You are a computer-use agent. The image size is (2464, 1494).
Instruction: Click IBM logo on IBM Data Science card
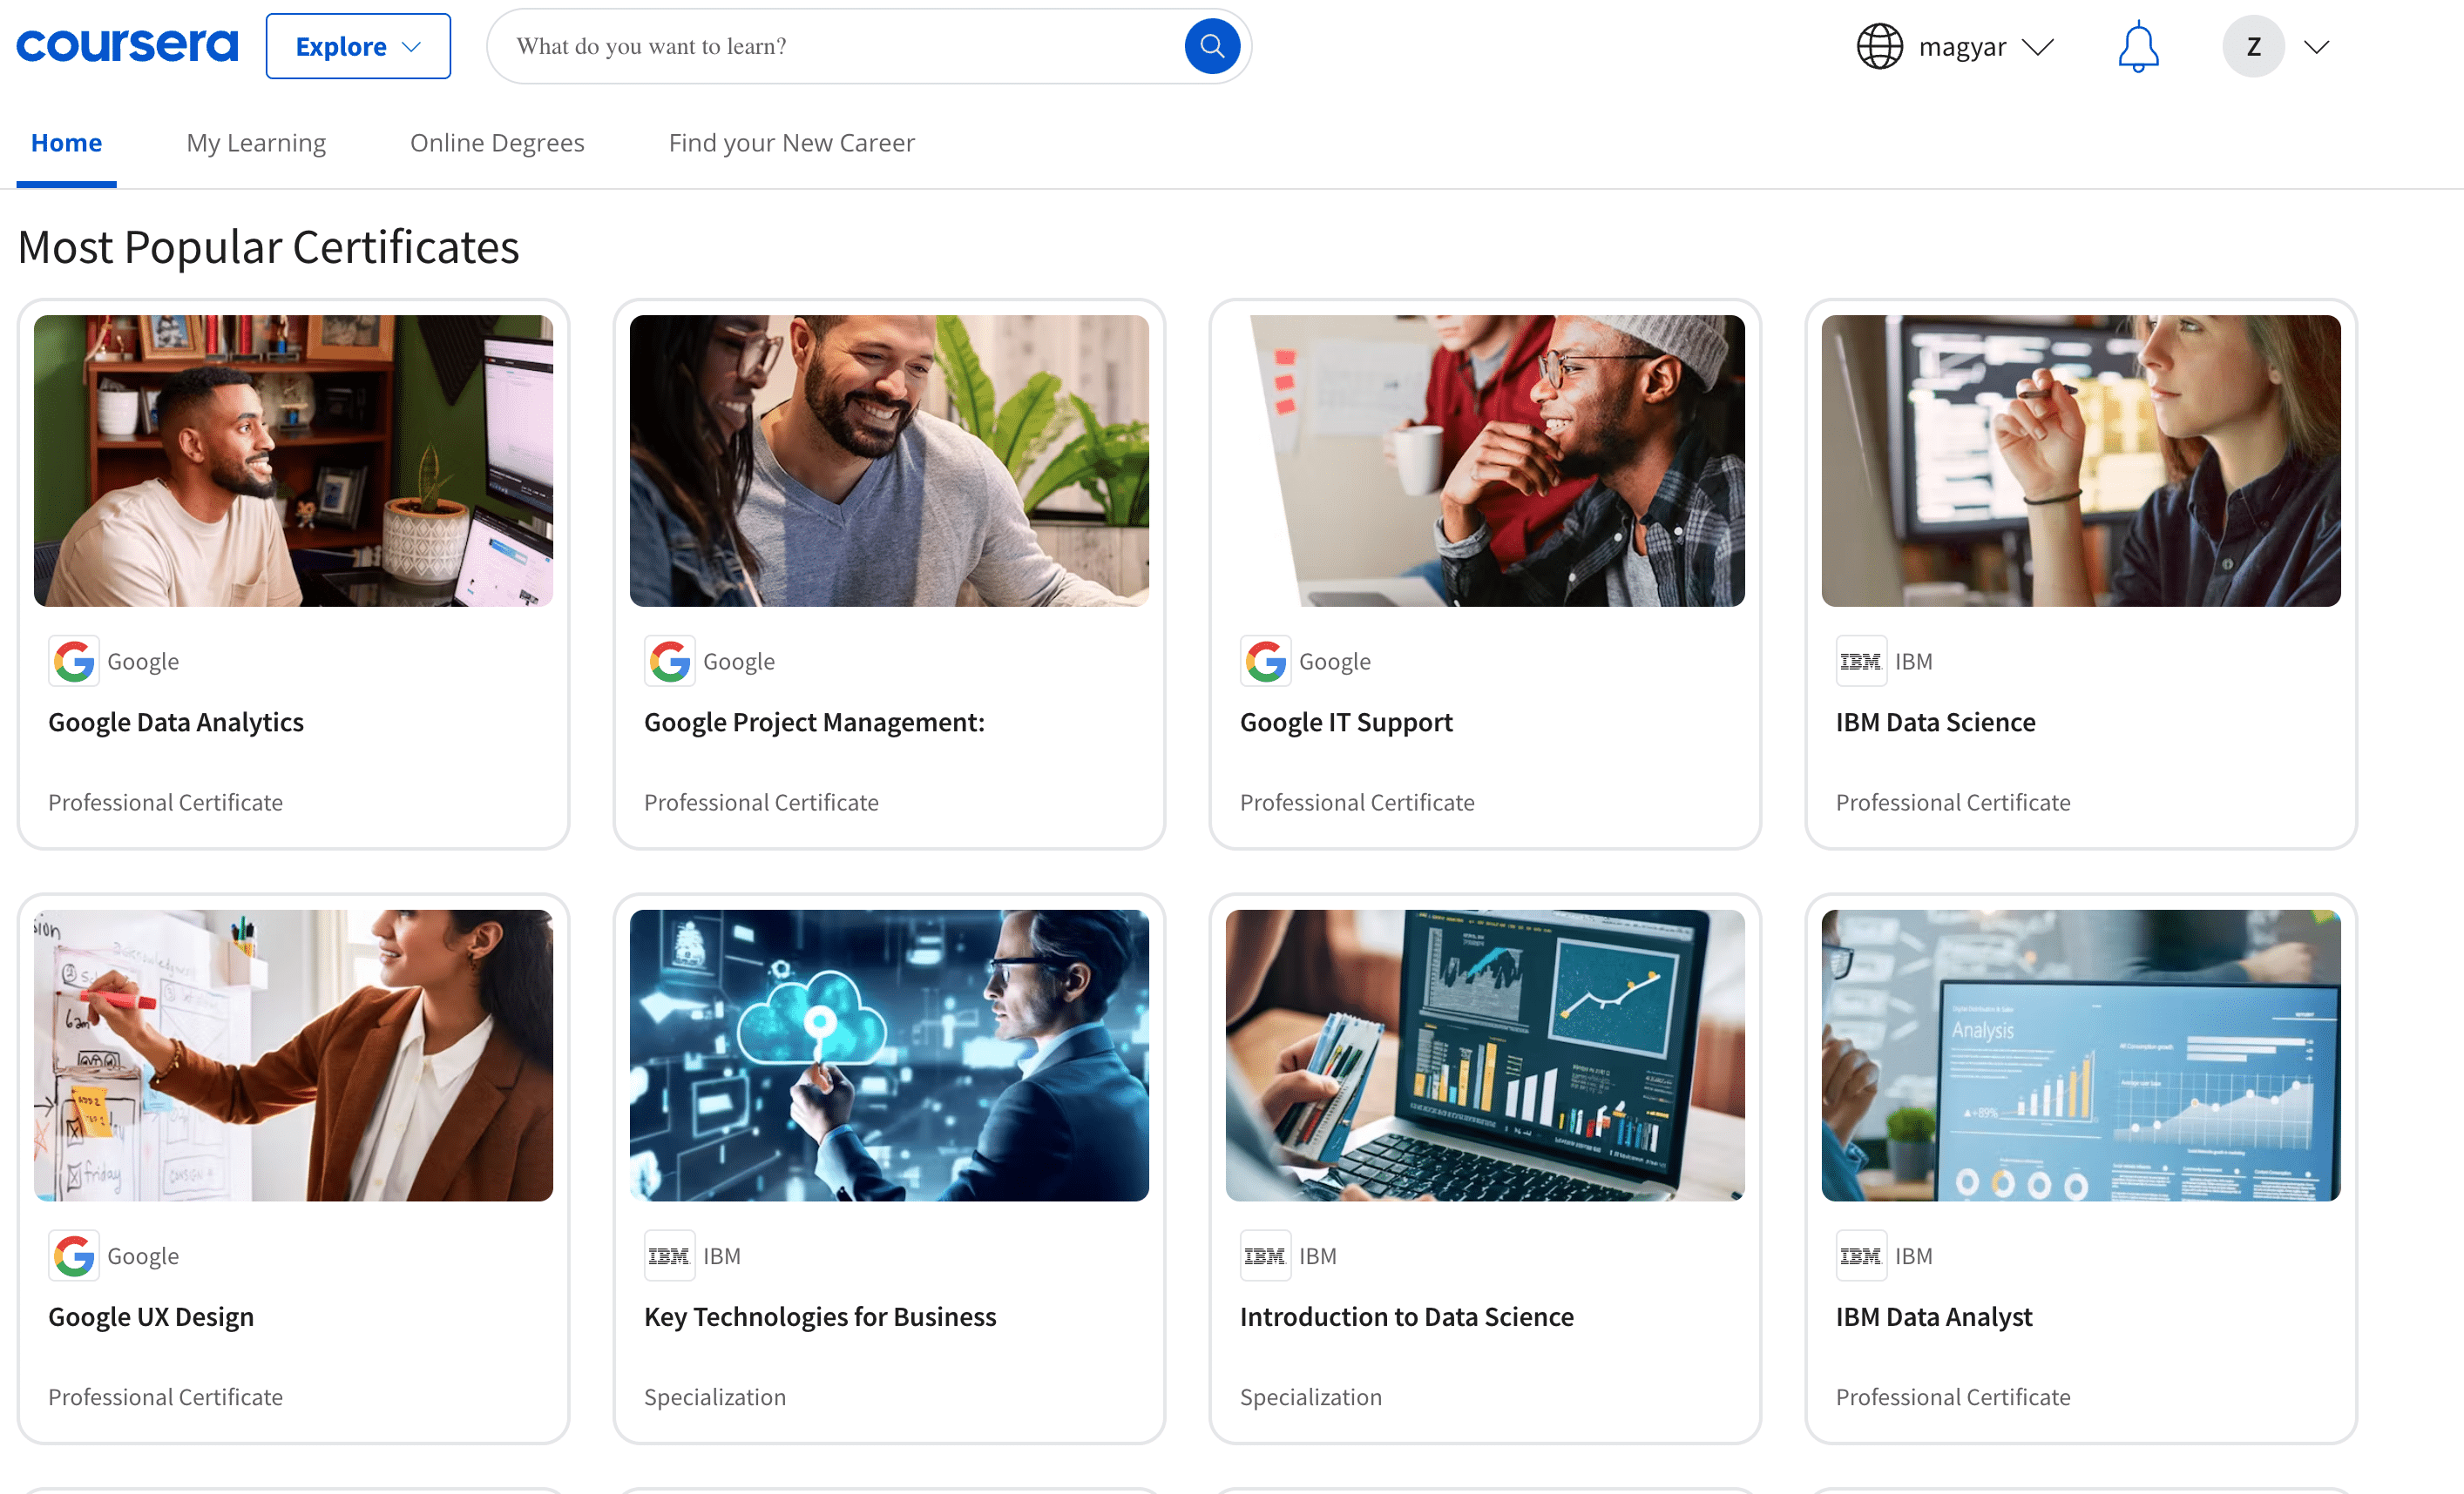click(1861, 661)
